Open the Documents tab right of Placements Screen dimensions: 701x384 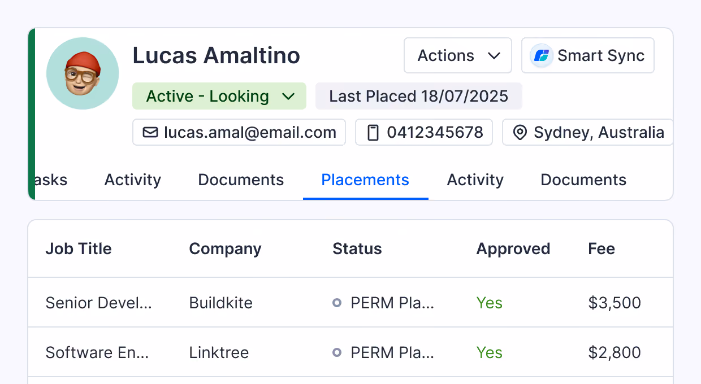coord(583,180)
